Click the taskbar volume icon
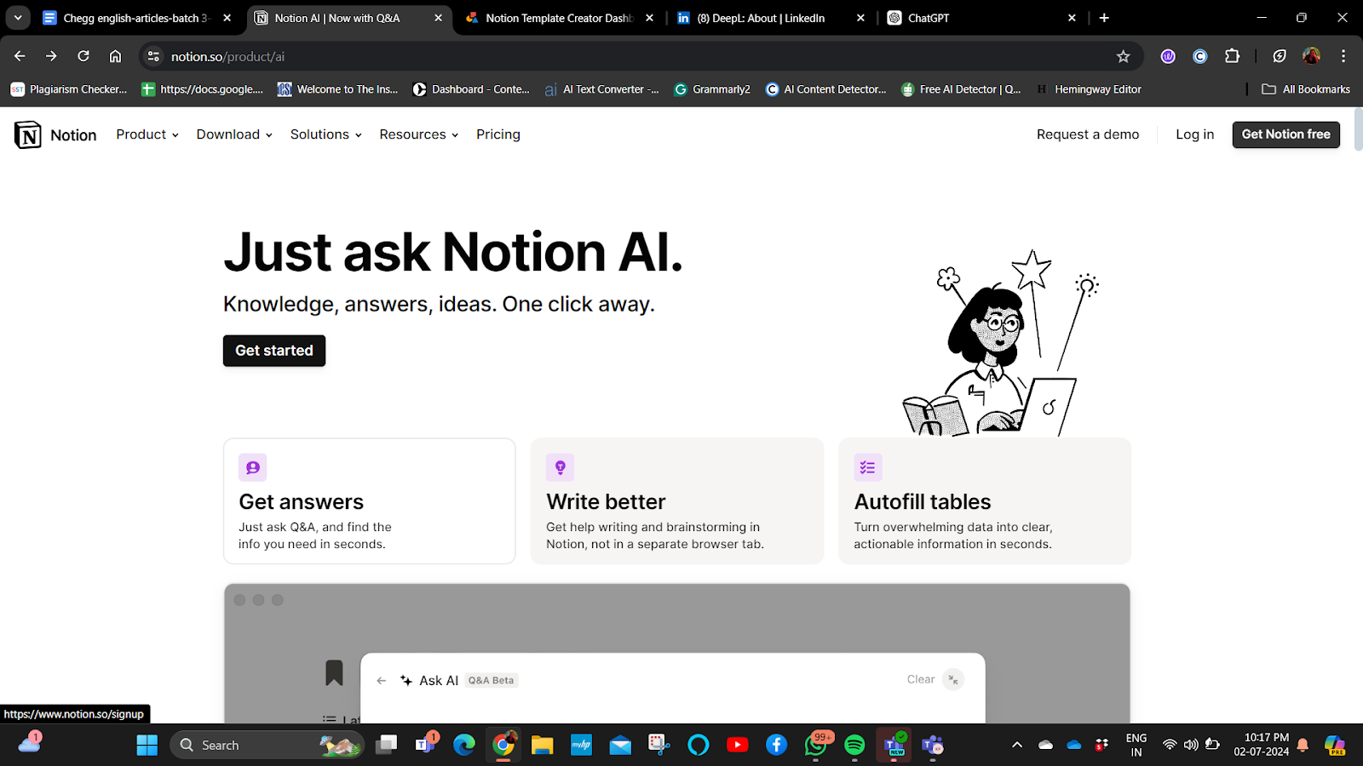This screenshot has width=1363, height=766. [x=1191, y=745]
